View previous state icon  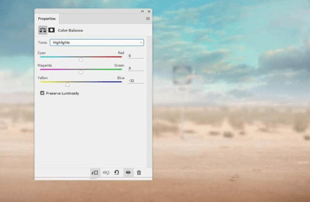(106, 173)
